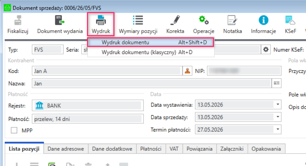The image size is (306, 166).
Task: Choose Wydruk dokumentu (klasyczny) entry
Action: 151,52
